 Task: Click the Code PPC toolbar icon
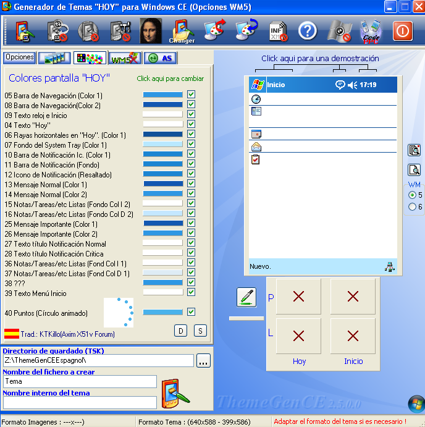371,32
